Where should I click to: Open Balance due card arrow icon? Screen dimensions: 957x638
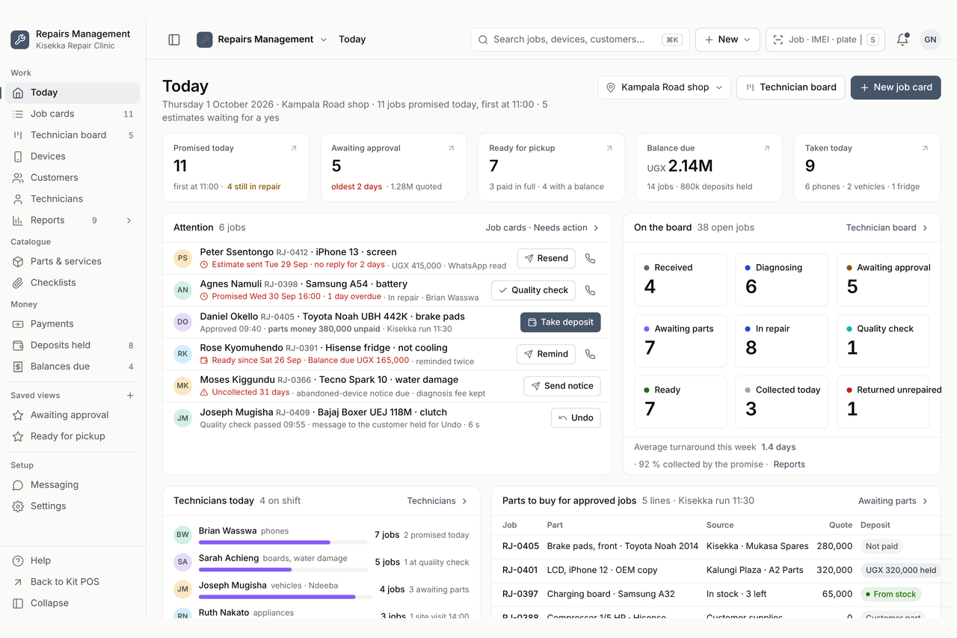pos(767,148)
